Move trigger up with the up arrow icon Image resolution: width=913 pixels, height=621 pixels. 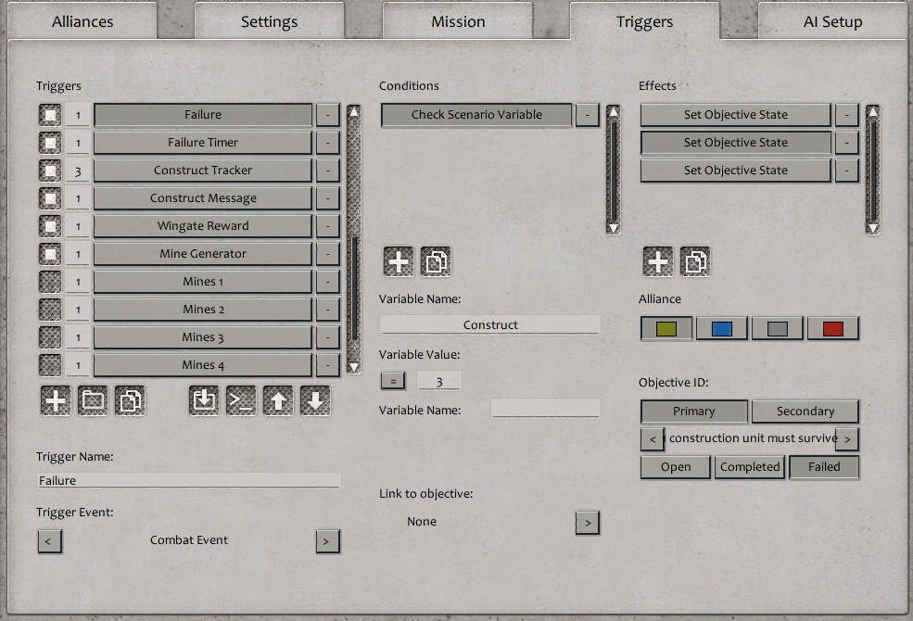(278, 400)
